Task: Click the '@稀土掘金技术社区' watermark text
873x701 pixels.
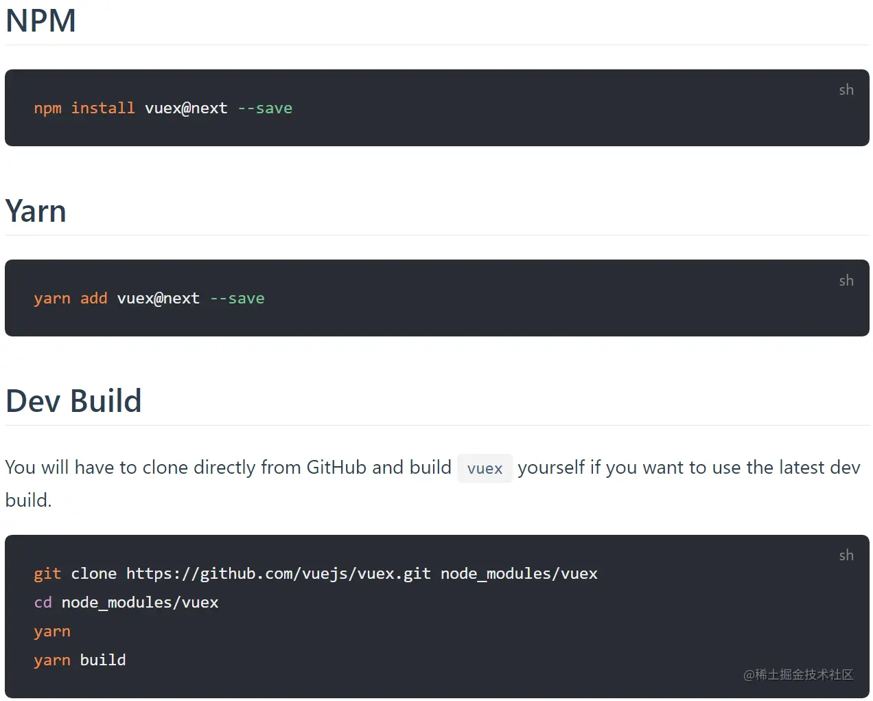Action: point(798,675)
